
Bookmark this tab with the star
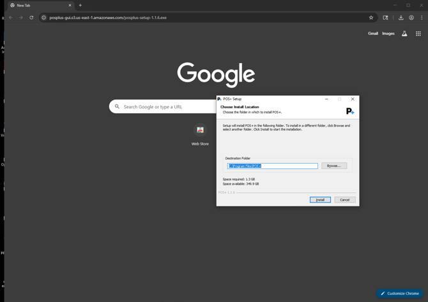click(371, 18)
